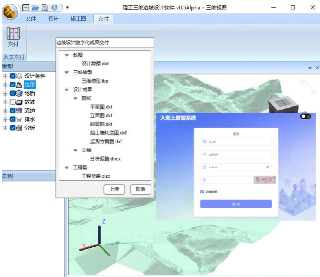Screen dimensions: 320x277
Task: Click the home icon near the view cube
Action: click(x=256, y=84)
